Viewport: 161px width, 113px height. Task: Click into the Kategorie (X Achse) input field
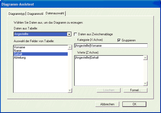(111, 46)
